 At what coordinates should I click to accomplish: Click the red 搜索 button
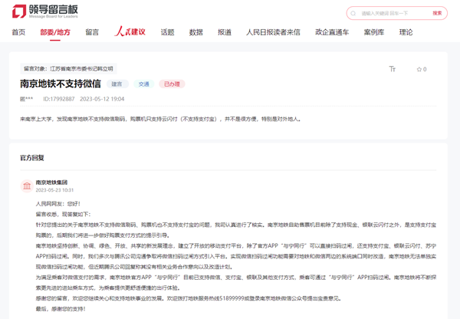pos(437,13)
